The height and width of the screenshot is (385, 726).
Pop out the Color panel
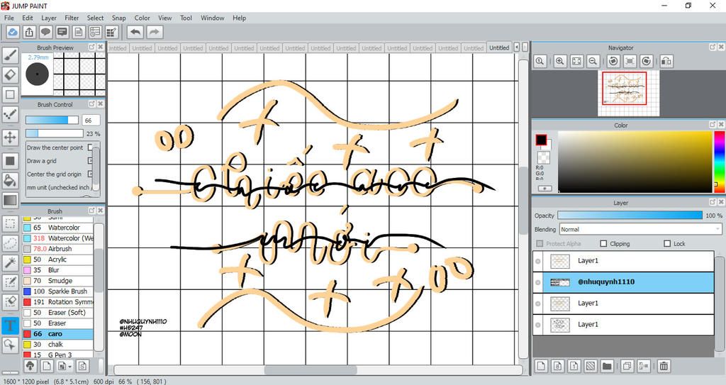tap(713, 125)
